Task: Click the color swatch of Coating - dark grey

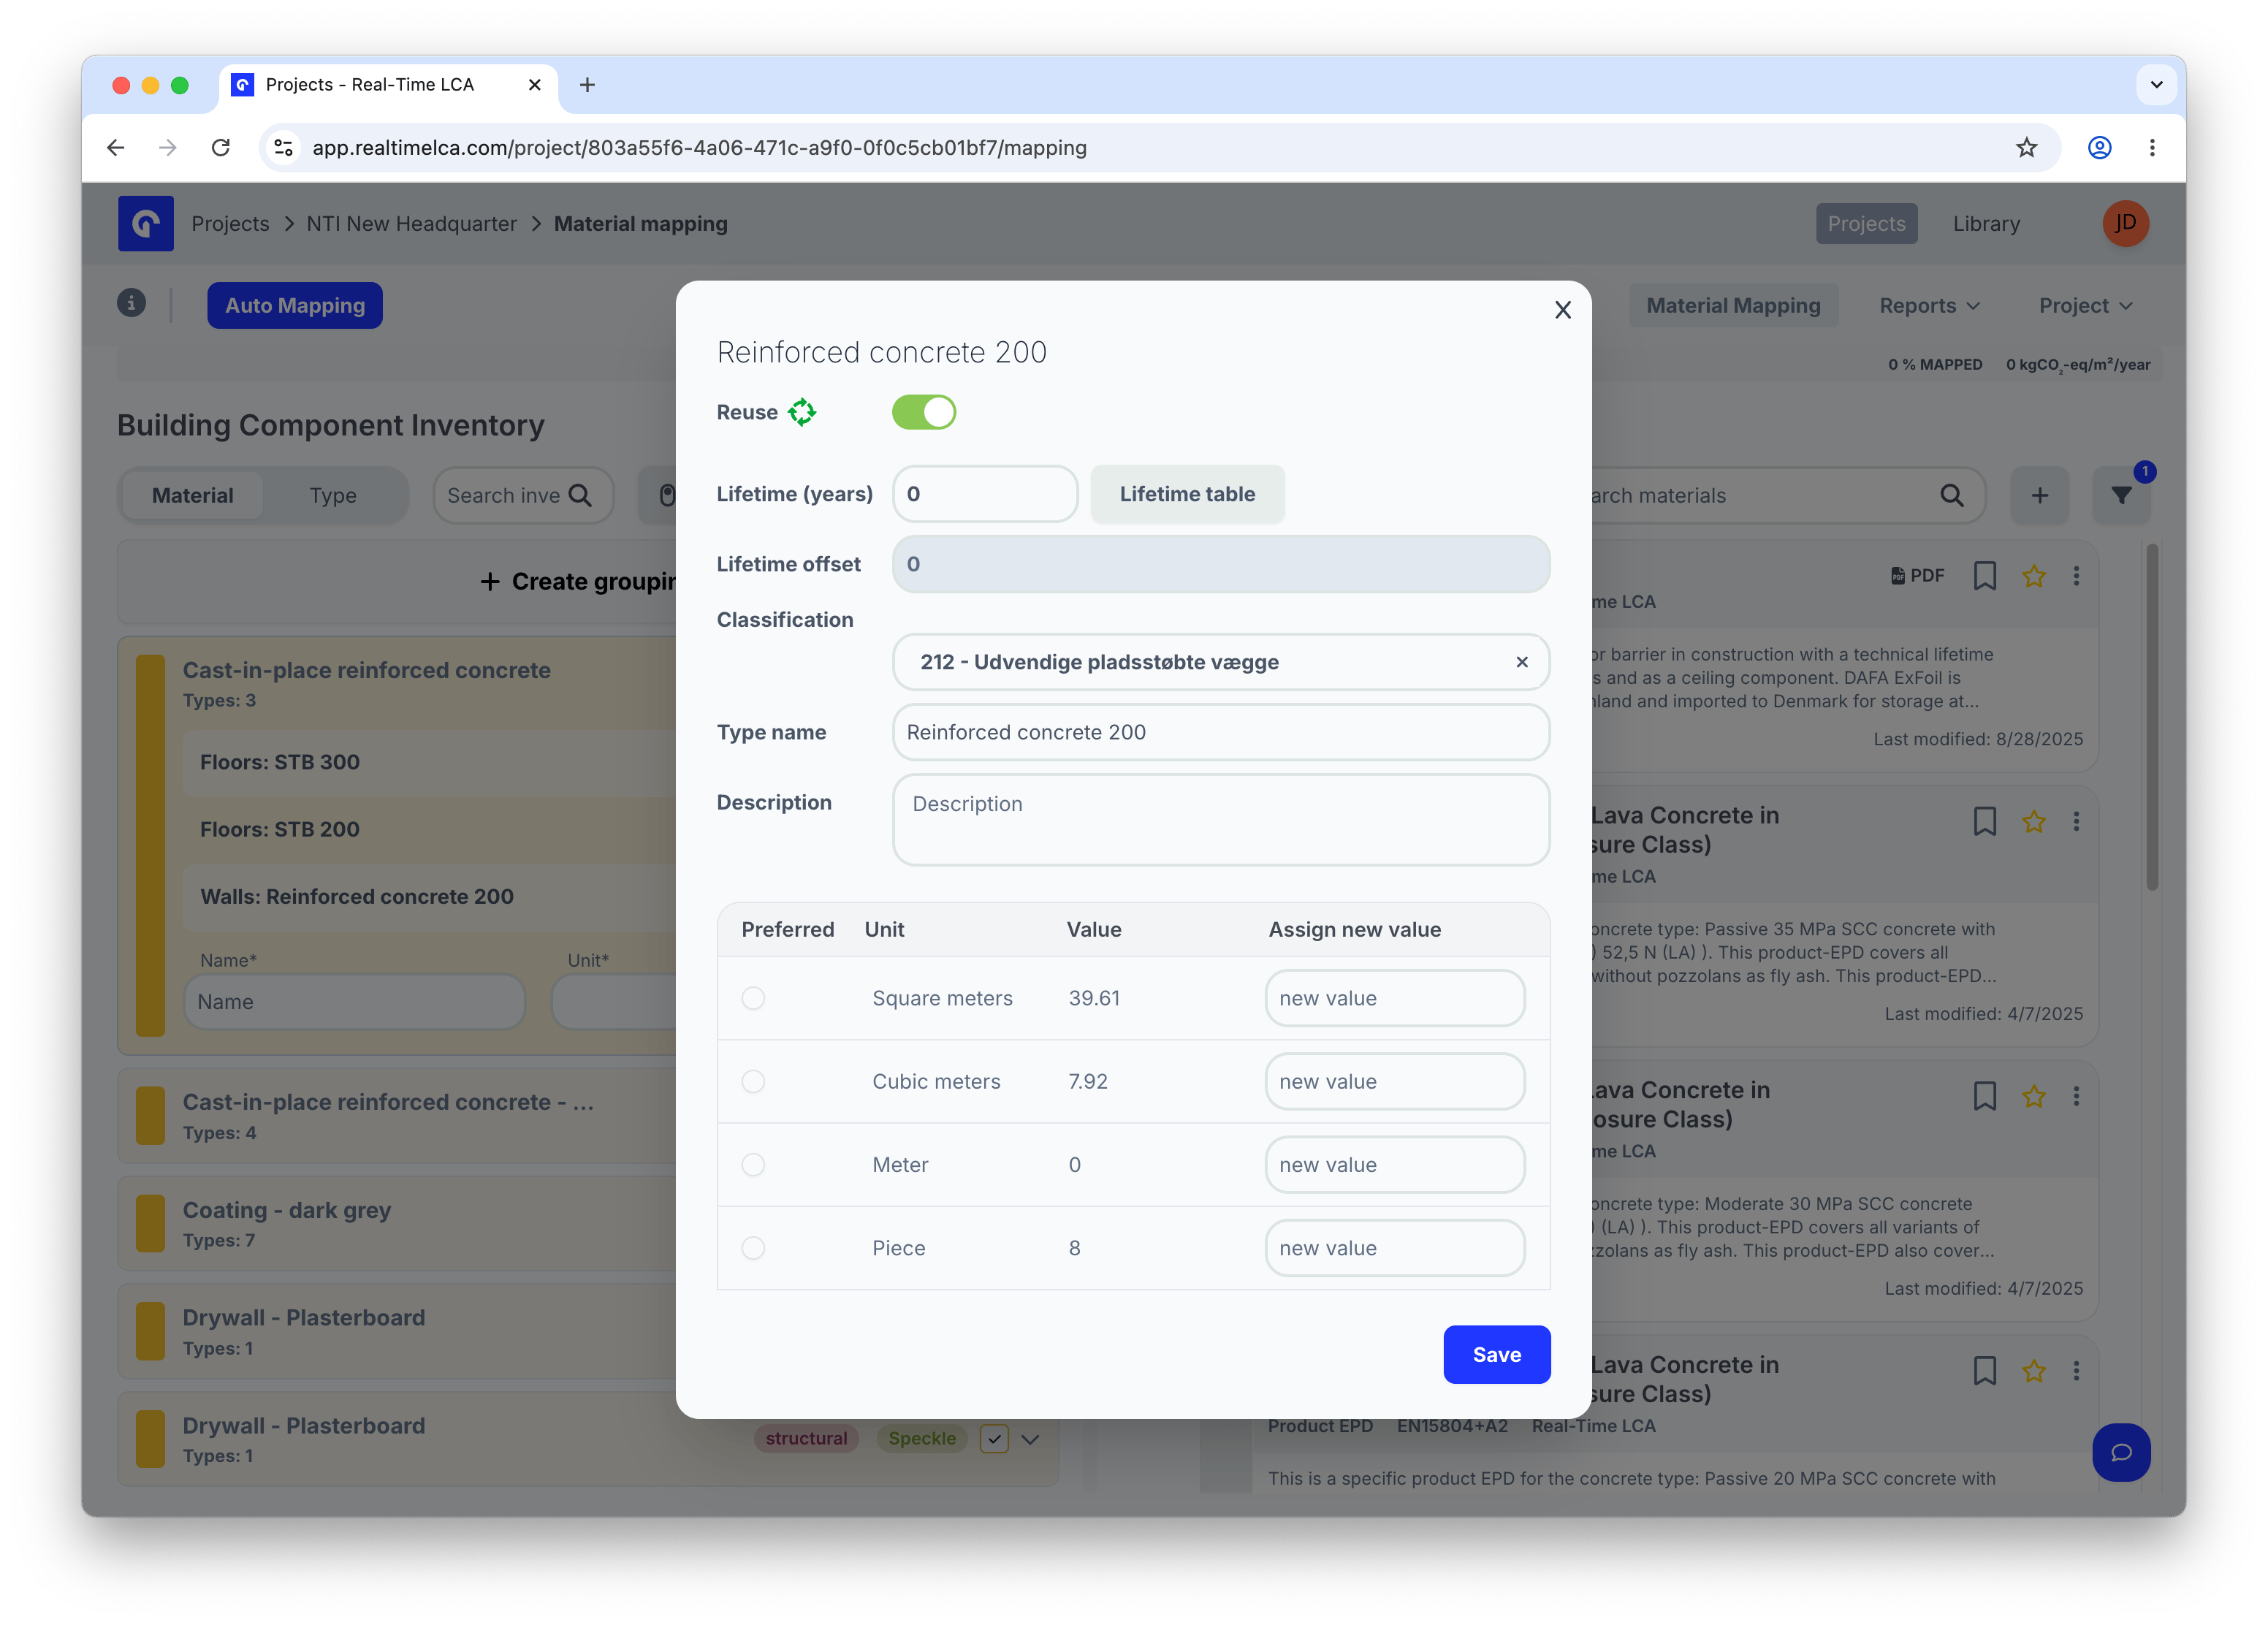Action: [x=150, y=1224]
